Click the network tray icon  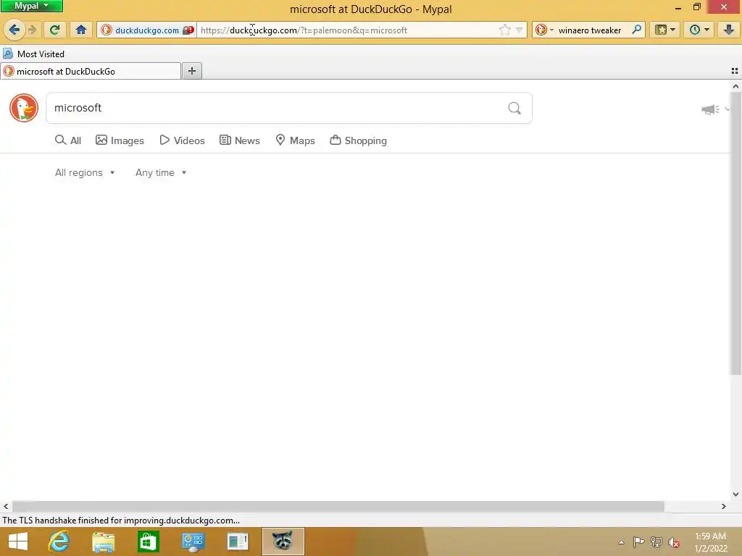656,542
